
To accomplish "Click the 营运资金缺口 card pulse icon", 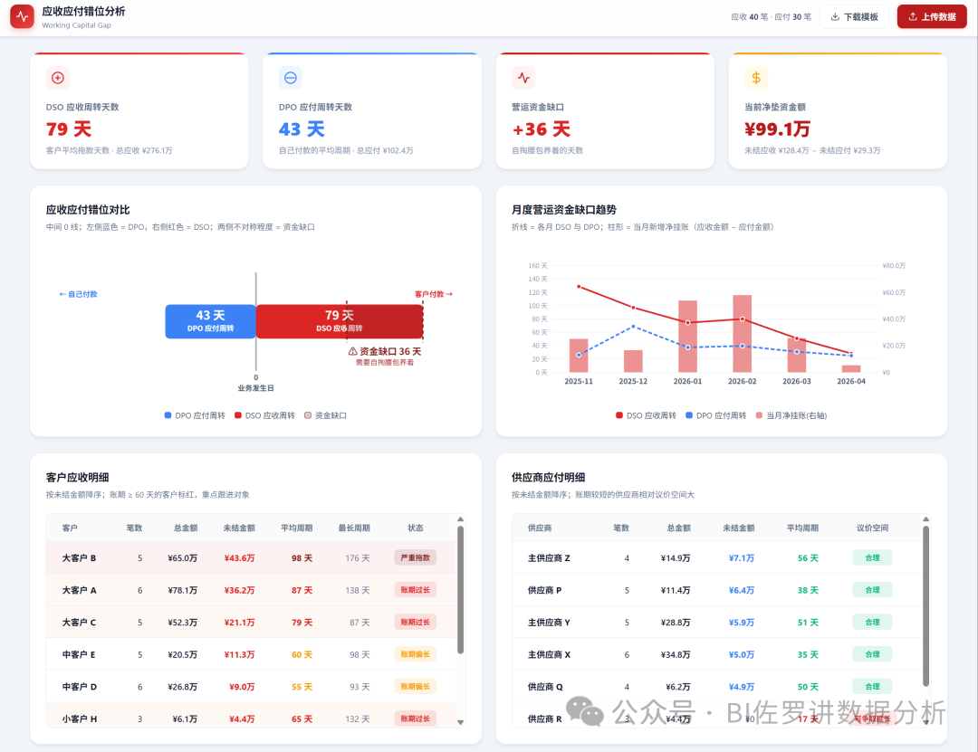I will point(523,78).
